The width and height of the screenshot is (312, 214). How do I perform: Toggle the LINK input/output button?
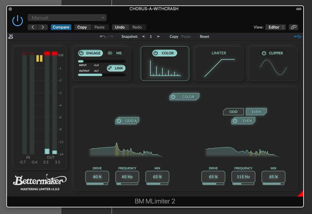[116, 68]
